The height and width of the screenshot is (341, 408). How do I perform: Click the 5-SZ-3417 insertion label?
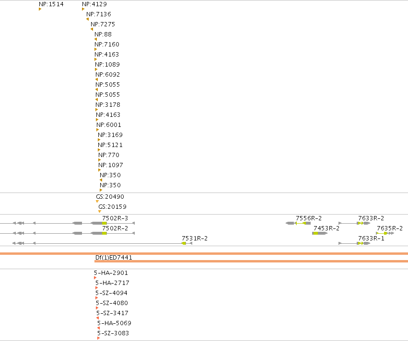[x=112, y=313]
